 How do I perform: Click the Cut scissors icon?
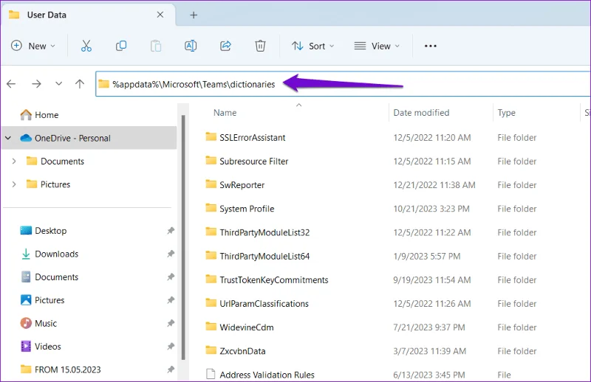coord(86,46)
